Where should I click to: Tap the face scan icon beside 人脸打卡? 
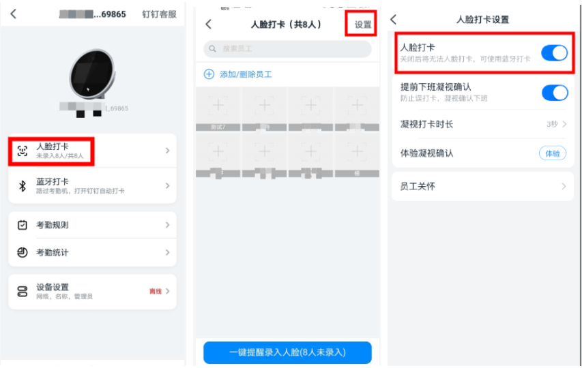pyautogui.click(x=23, y=151)
